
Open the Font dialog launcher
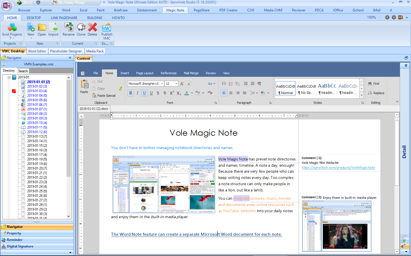tap(215, 103)
